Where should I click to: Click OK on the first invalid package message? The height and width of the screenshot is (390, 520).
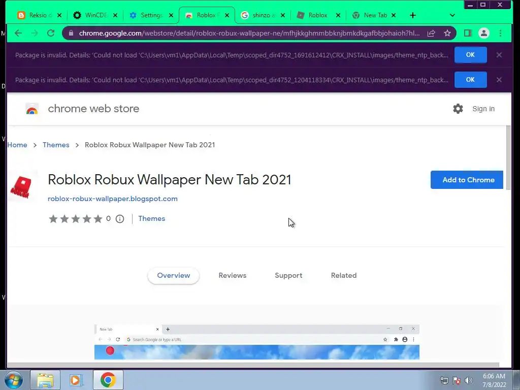point(470,55)
